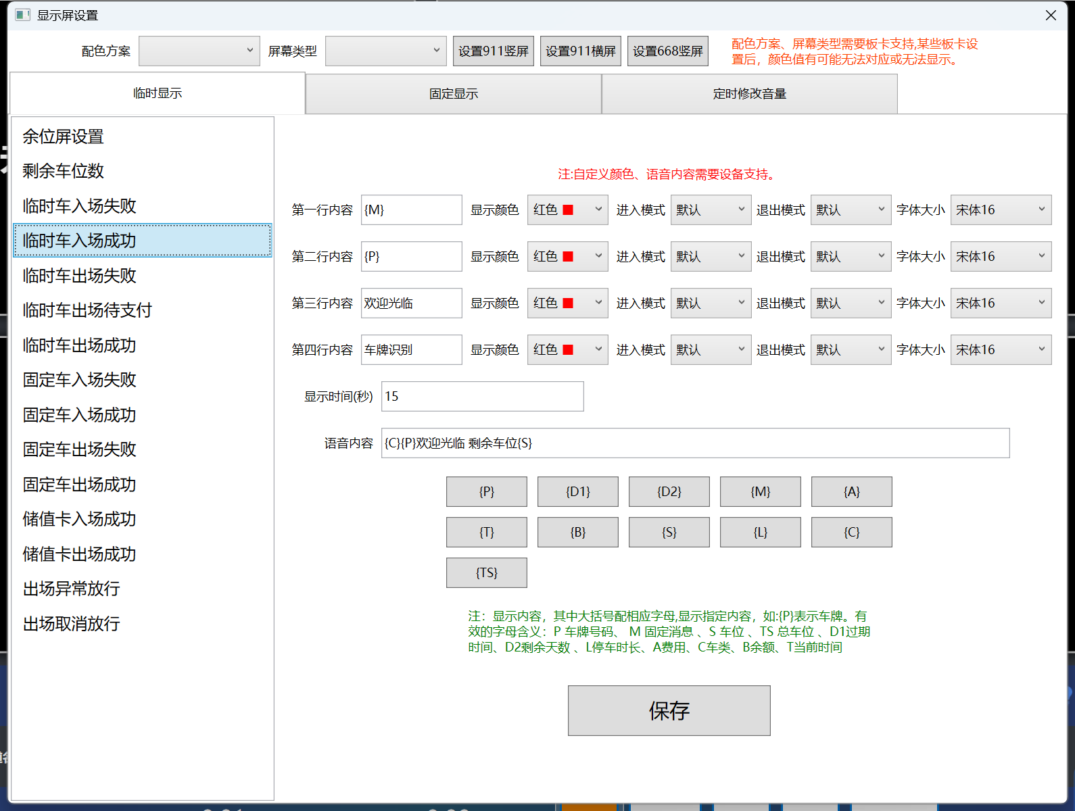
Task: Click the 显示时间(秒) input field
Action: (x=482, y=396)
